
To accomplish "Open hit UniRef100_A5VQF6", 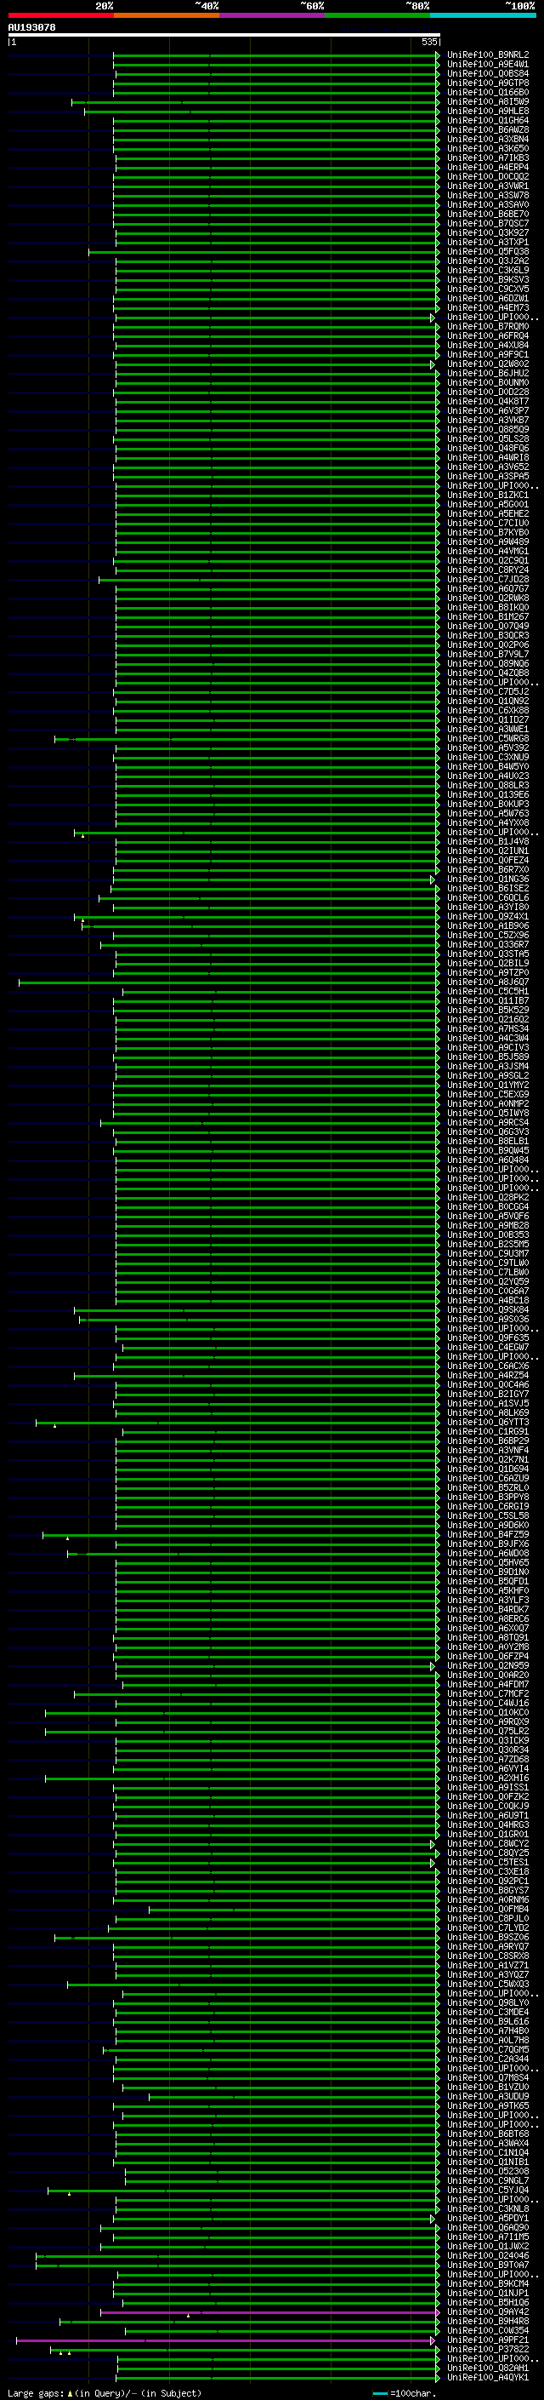I will pyautogui.click(x=487, y=1217).
